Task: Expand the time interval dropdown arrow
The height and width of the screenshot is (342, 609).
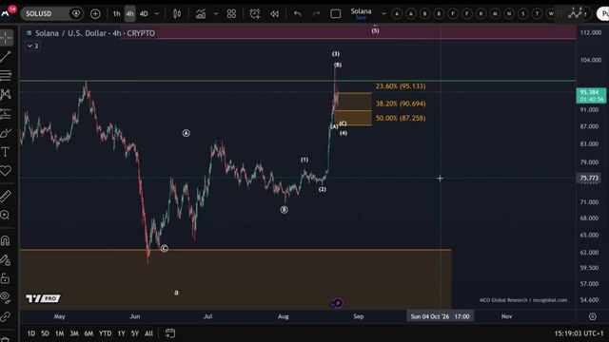Action: point(157,14)
